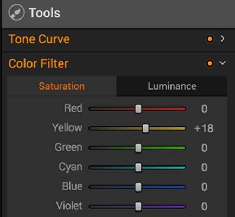
Task: Click the Cyan saturation slider handle
Action: coord(138,168)
